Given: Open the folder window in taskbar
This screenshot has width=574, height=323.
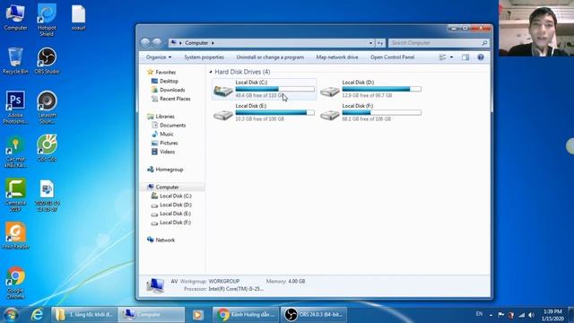Looking at the screenshot, I should [84, 315].
